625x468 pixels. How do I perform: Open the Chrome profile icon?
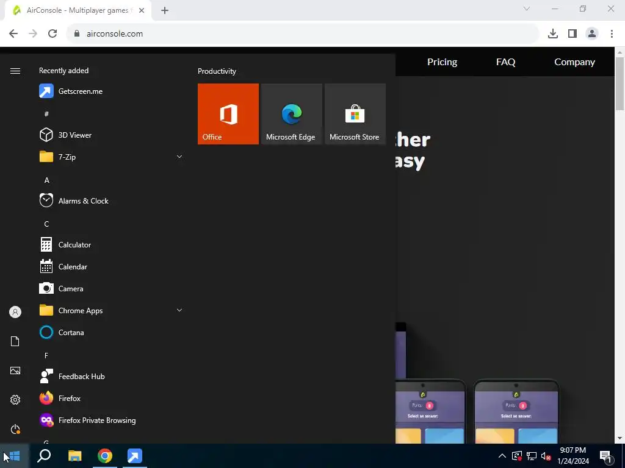[592, 34]
